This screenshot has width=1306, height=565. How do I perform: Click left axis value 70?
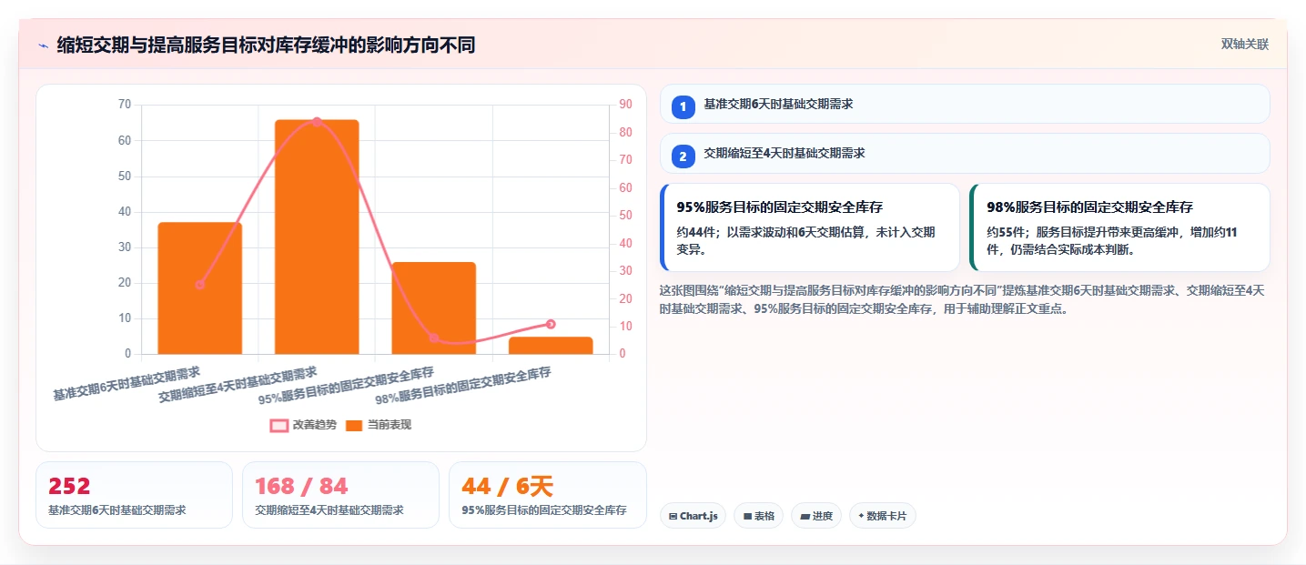click(x=125, y=105)
